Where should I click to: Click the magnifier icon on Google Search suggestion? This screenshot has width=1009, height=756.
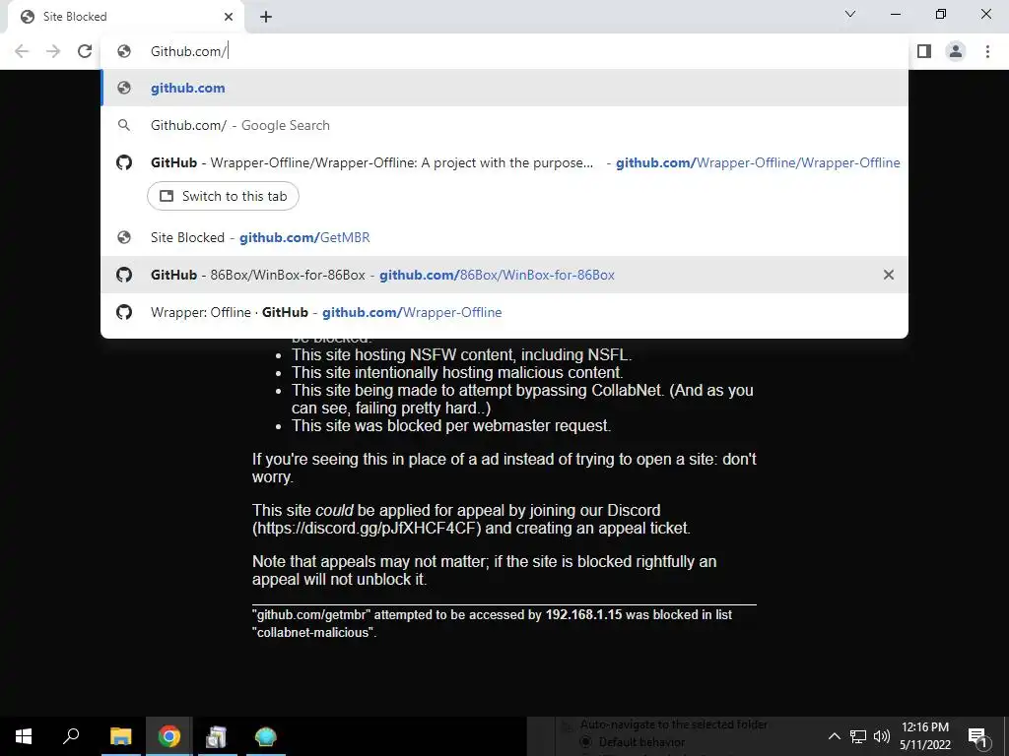tap(124, 125)
